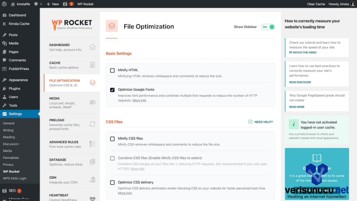The image size is (357, 201).
Task: Click the Media image icon in WP Rocket menu
Action: tap(92, 103)
